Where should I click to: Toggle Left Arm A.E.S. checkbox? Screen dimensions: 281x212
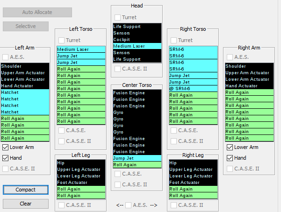pyautogui.click(x=5, y=57)
